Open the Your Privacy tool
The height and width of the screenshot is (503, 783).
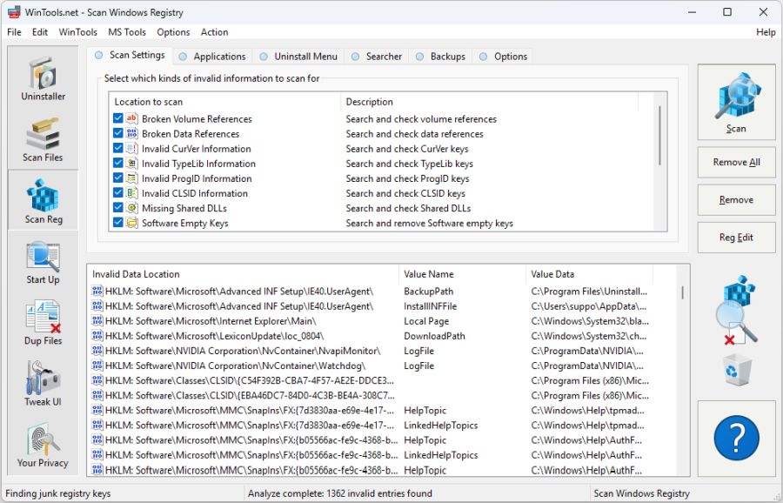click(x=42, y=444)
